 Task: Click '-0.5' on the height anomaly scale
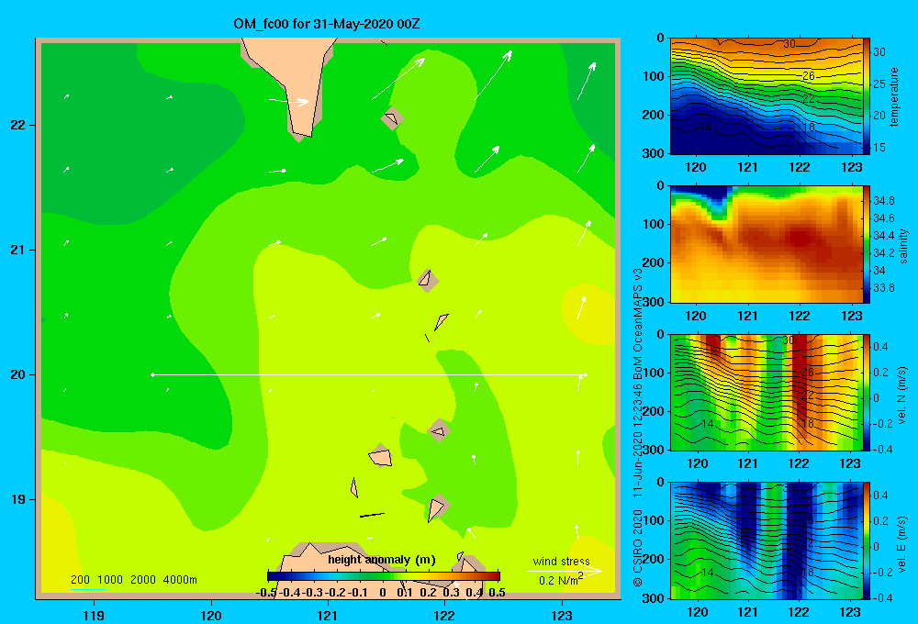[266, 593]
